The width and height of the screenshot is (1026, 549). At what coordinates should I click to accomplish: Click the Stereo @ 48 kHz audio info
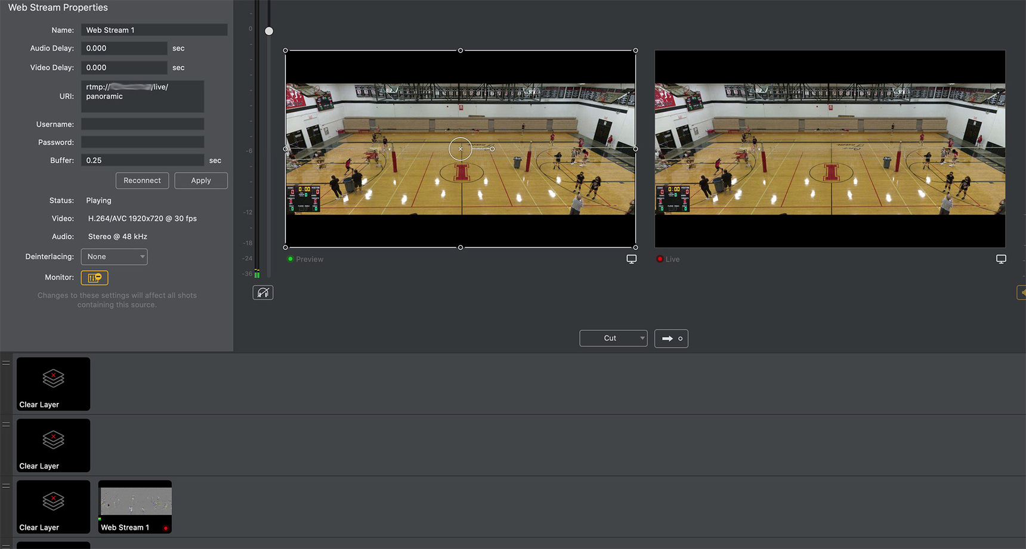click(x=118, y=237)
